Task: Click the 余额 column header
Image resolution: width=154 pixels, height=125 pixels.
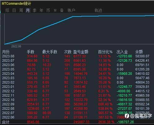Action: click(x=139, y=52)
